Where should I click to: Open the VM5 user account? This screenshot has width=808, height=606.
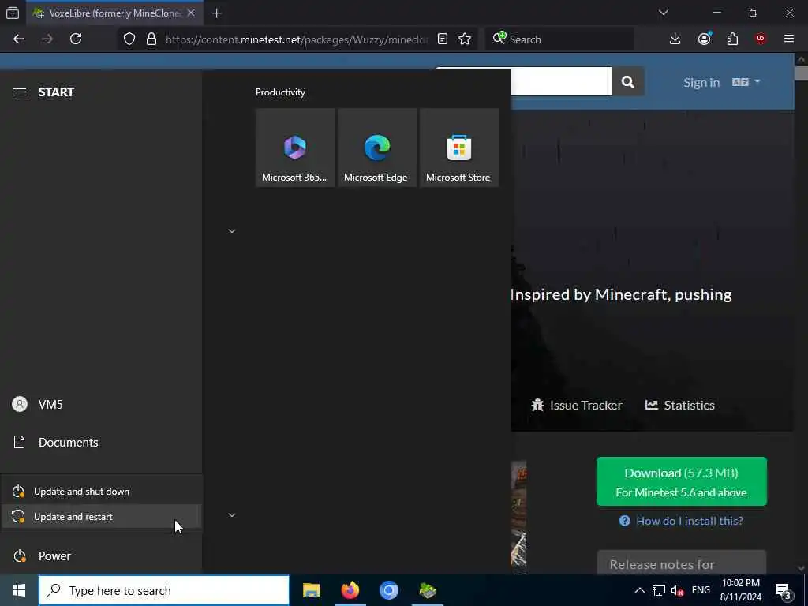point(101,405)
